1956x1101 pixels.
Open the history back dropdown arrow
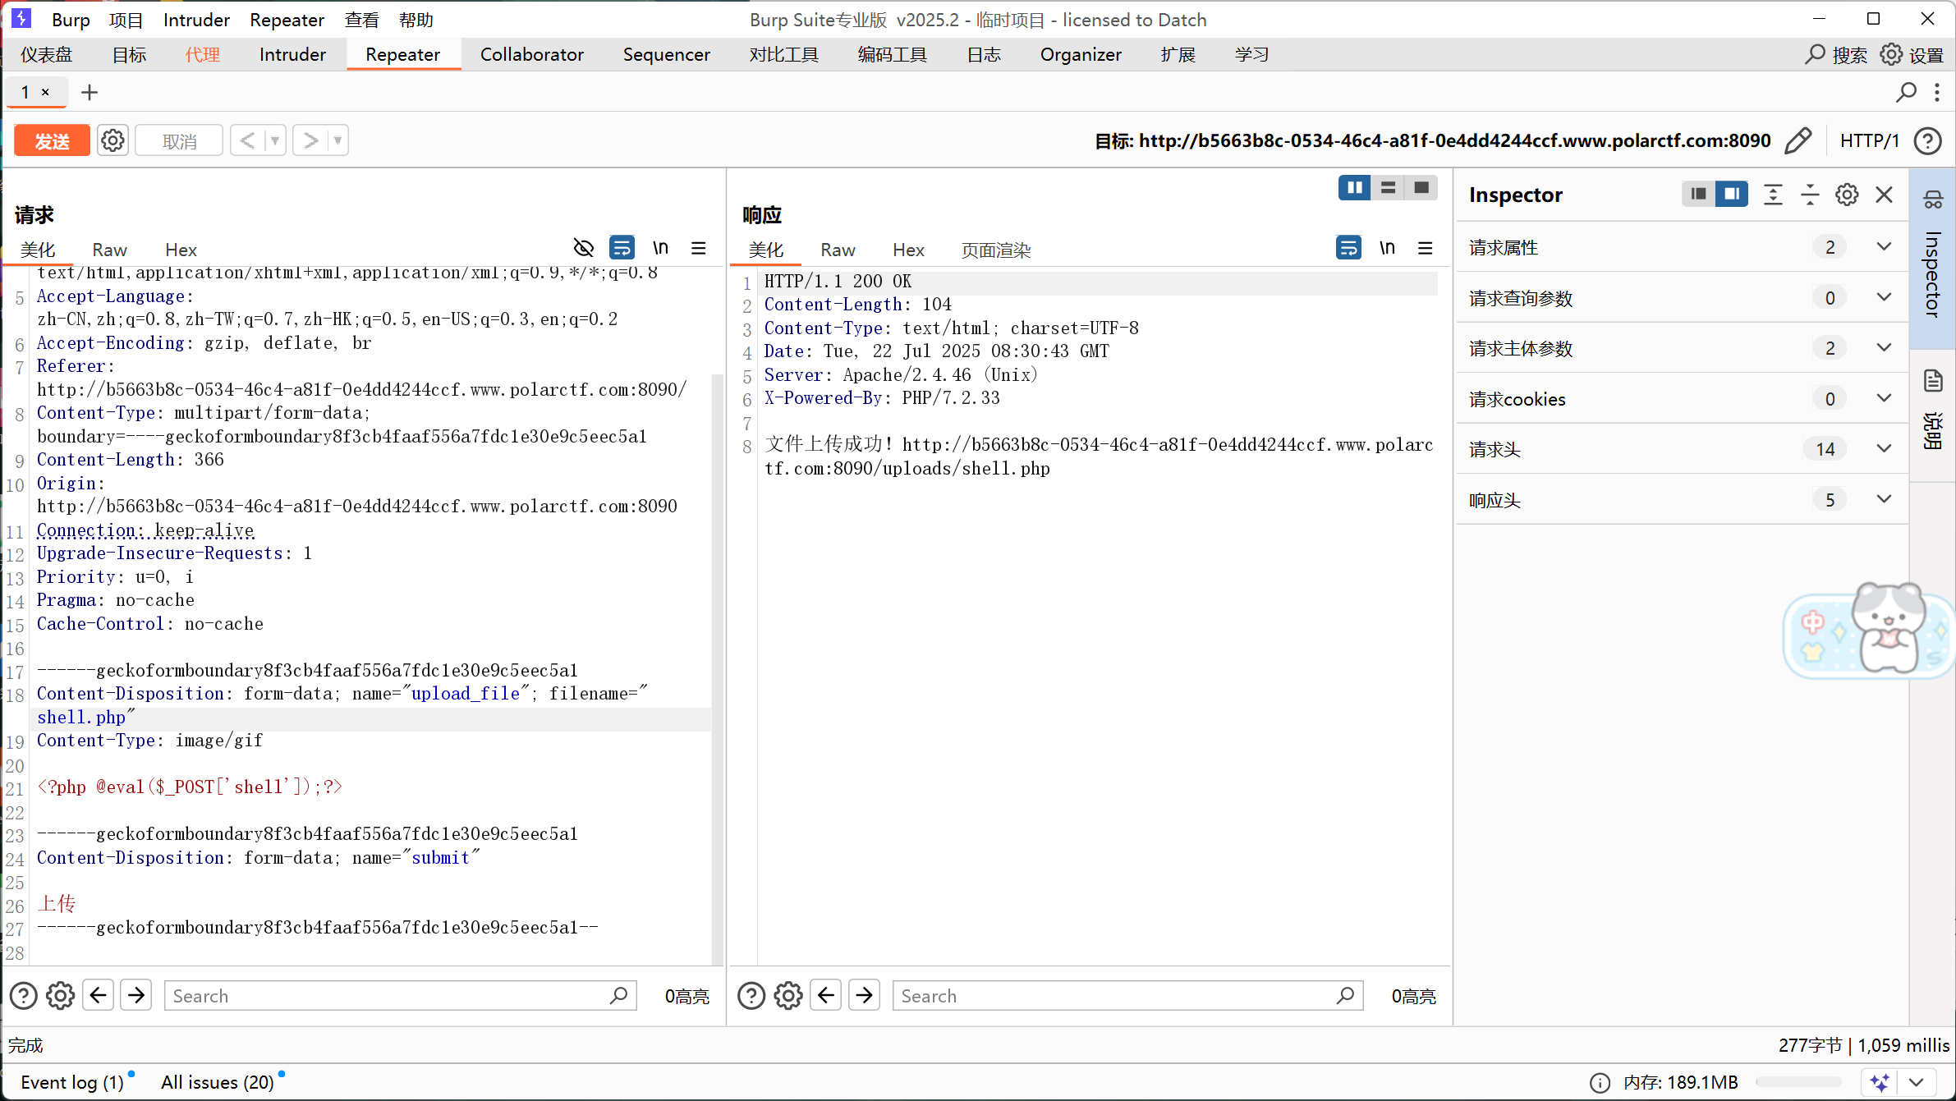pos(275,140)
